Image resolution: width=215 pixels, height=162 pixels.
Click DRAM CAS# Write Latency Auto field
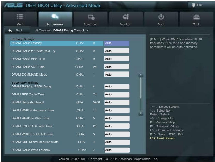click(x=117, y=150)
